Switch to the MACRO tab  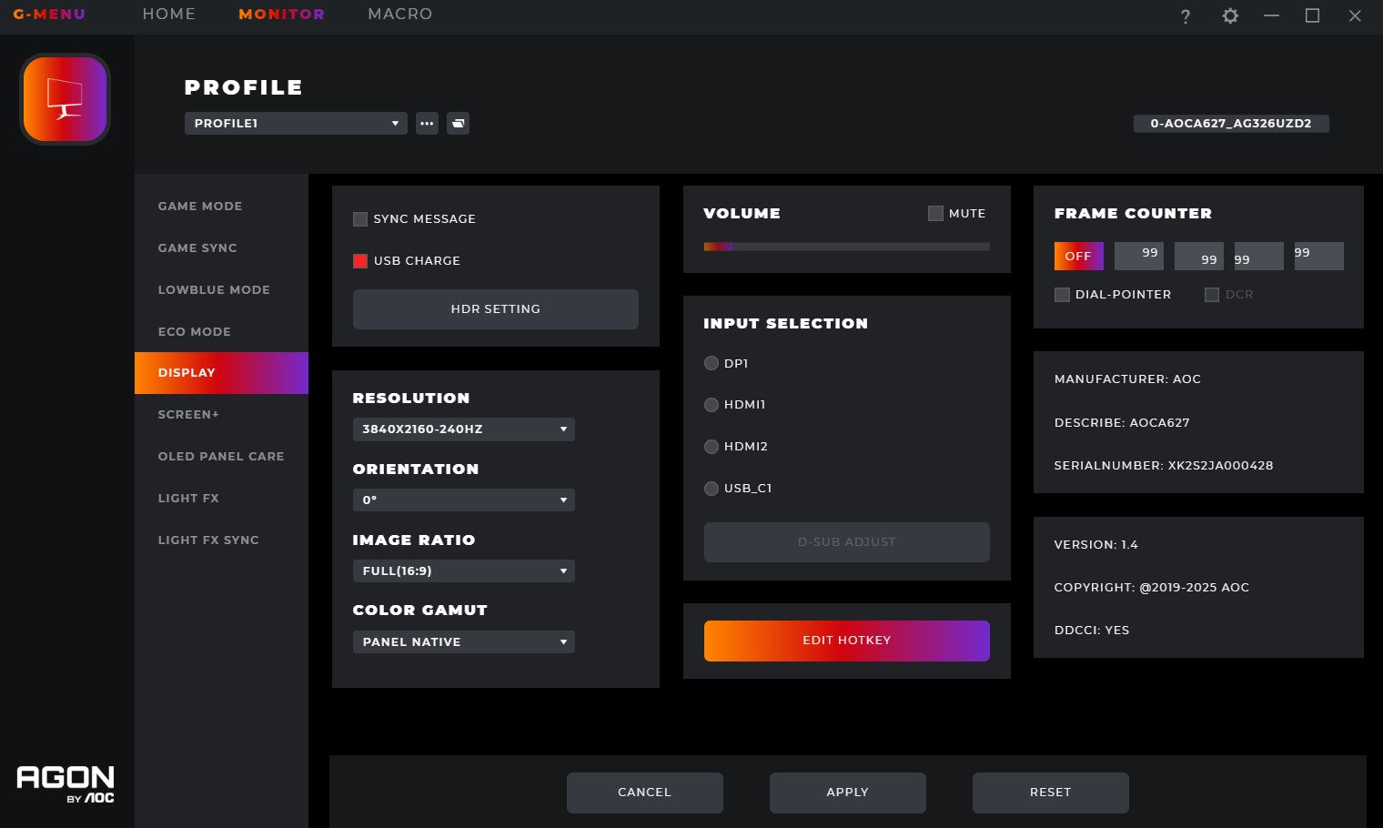pyautogui.click(x=400, y=14)
